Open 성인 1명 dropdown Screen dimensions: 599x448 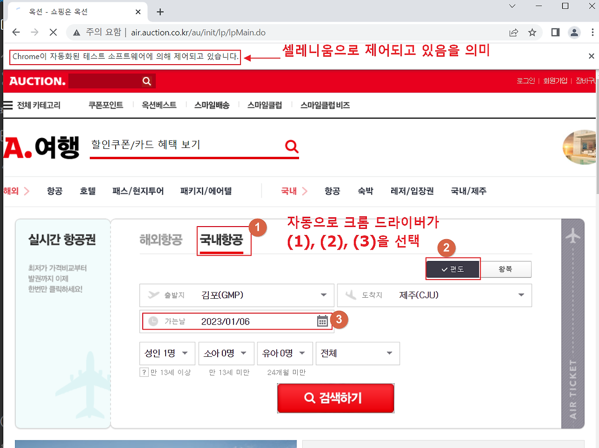pyautogui.click(x=168, y=353)
